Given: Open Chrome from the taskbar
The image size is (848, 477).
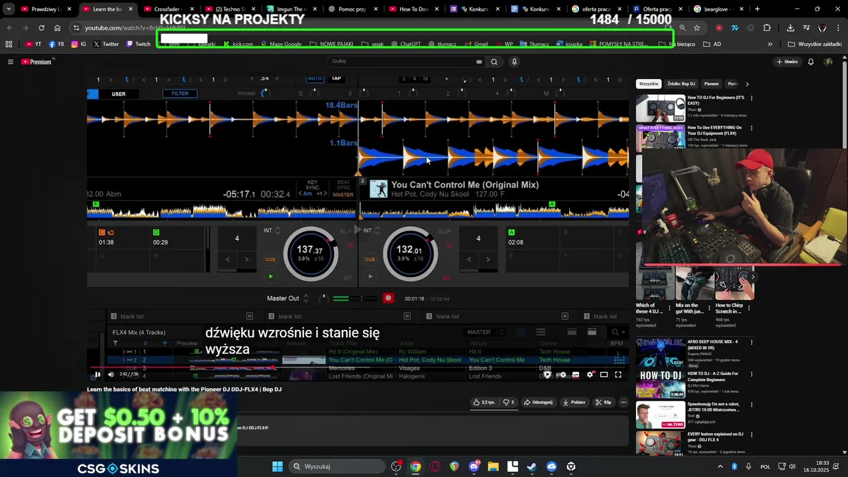Looking at the screenshot, I should pyautogui.click(x=415, y=466).
